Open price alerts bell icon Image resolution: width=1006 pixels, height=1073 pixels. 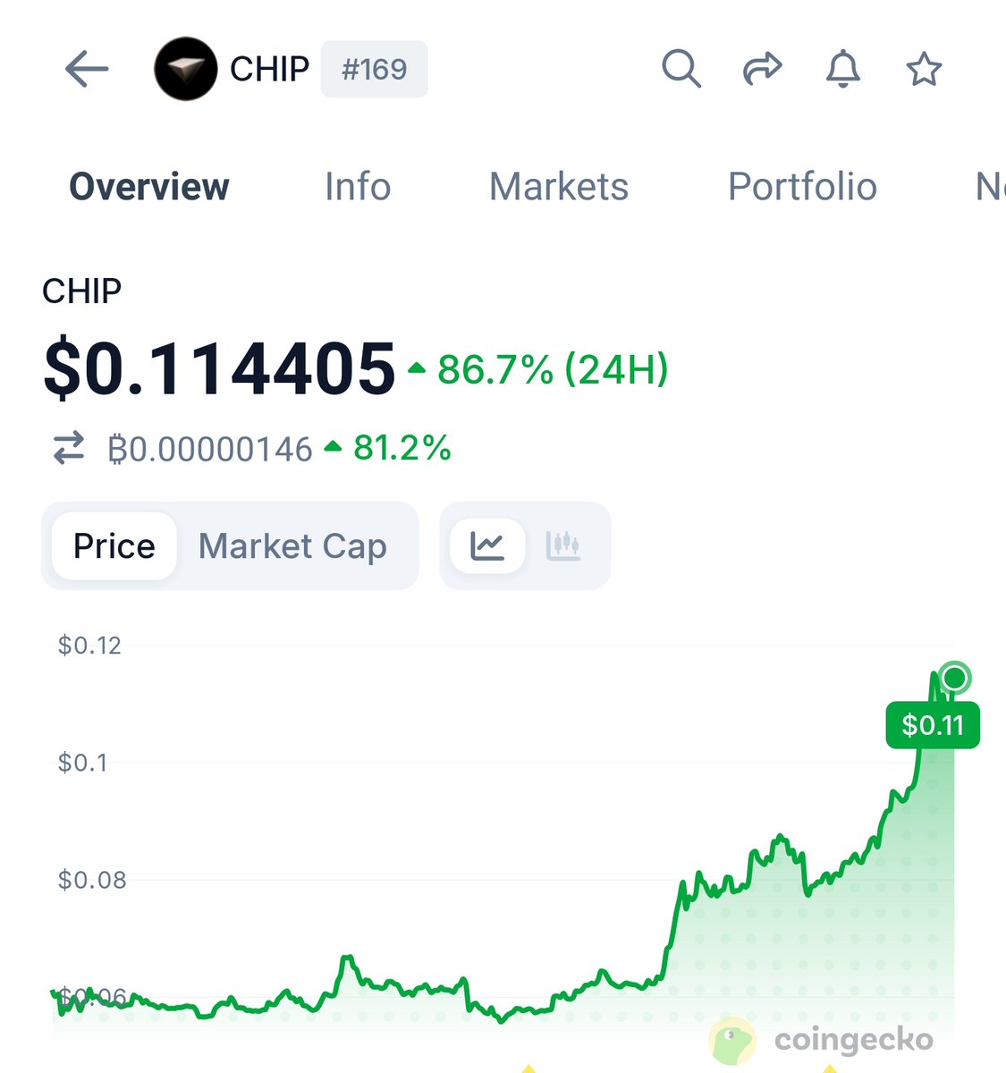pos(842,69)
